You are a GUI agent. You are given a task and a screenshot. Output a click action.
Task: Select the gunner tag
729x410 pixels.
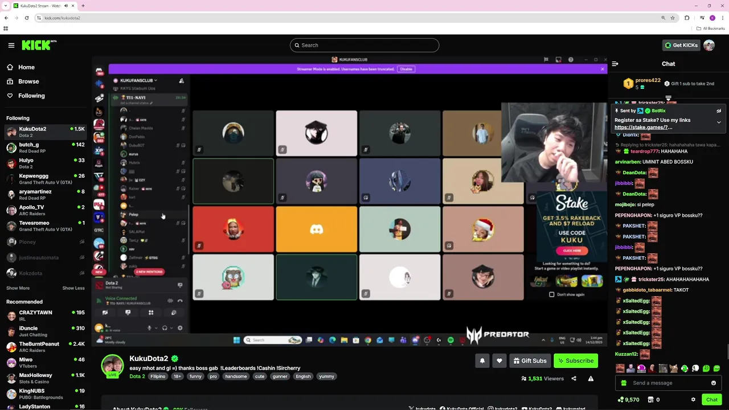(x=280, y=376)
